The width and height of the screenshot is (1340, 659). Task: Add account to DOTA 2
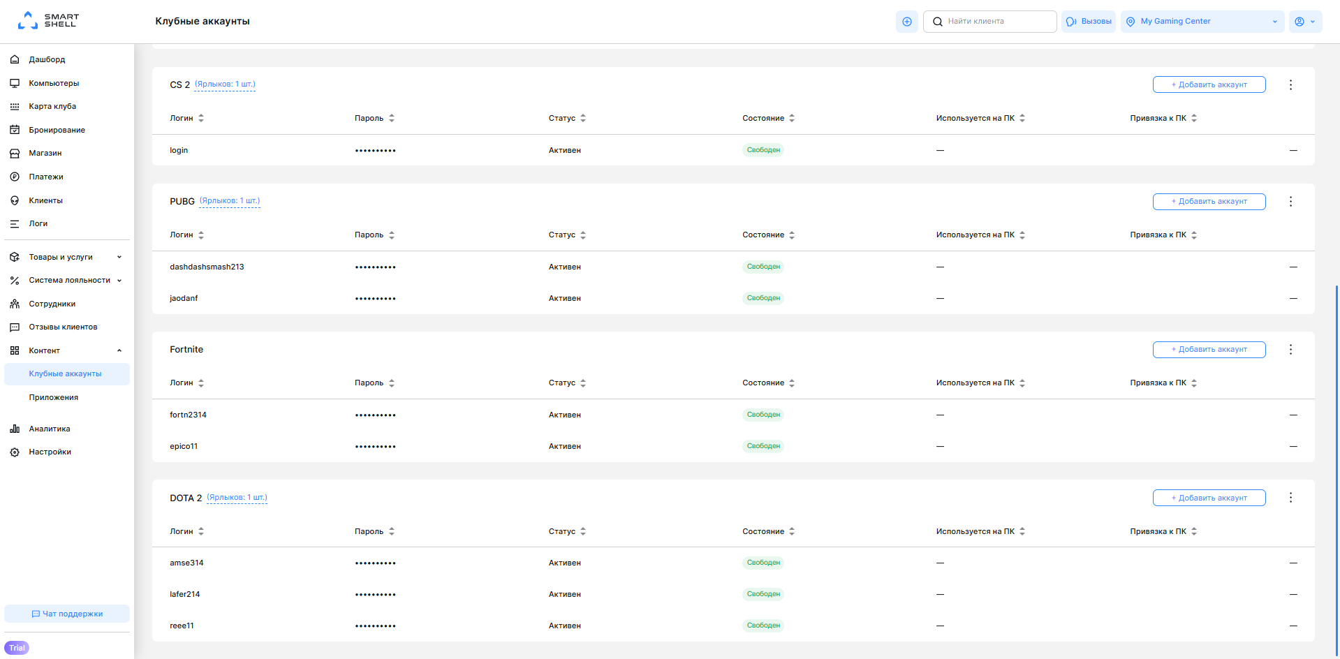click(x=1209, y=498)
